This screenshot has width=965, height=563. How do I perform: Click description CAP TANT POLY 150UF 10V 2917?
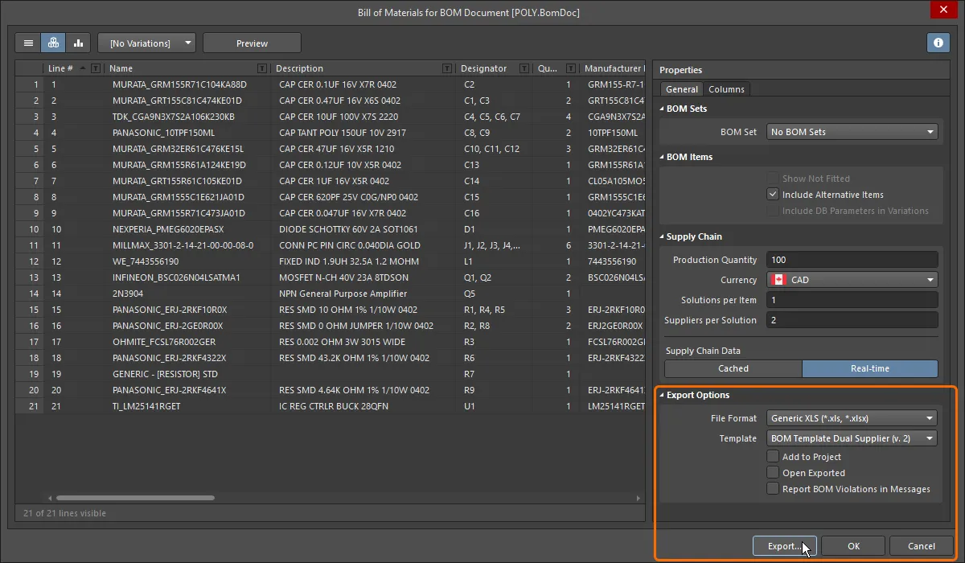(343, 133)
